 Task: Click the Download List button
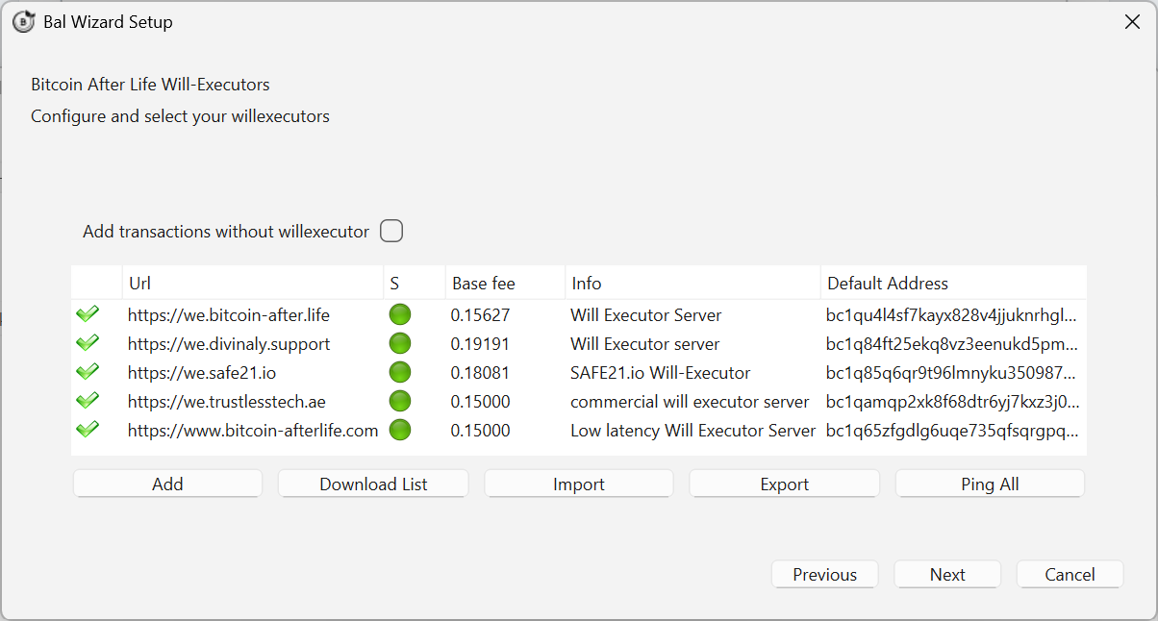(x=373, y=484)
